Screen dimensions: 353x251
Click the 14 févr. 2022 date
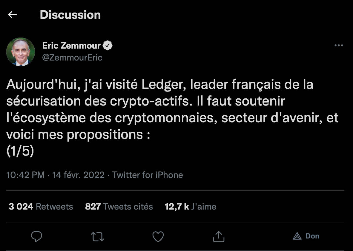point(78,175)
